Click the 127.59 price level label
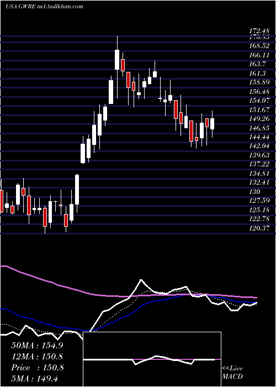Screen dimensions: 276x387 [x=259, y=201]
